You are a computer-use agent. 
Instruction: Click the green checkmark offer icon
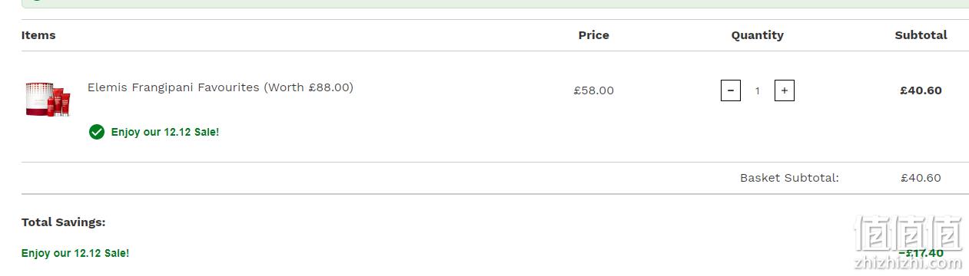[97, 132]
